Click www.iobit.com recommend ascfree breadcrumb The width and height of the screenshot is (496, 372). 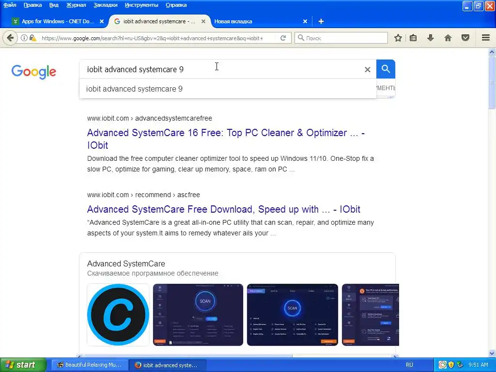(x=143, y=195)
